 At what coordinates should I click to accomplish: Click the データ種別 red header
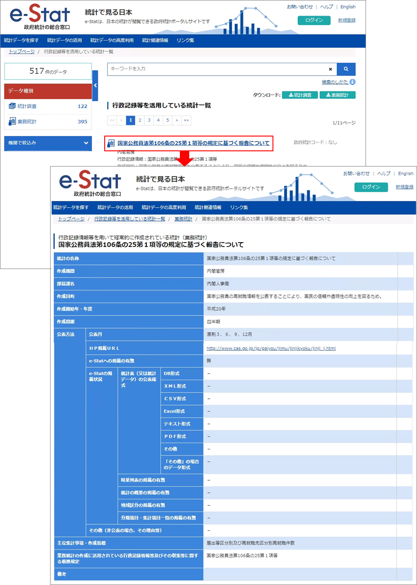tap(48, 91)
